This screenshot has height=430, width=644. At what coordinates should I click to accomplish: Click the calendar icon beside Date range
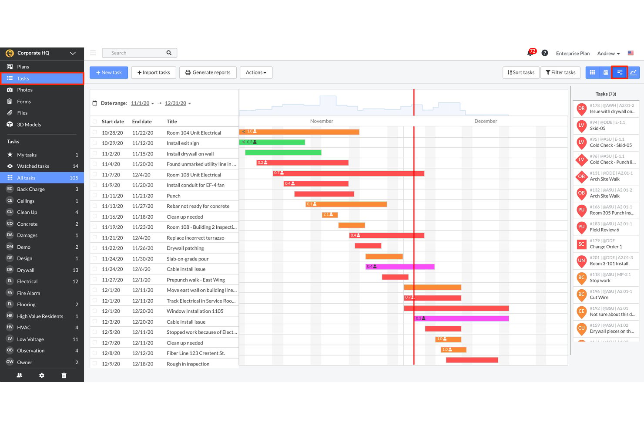(x=95, y=103)
